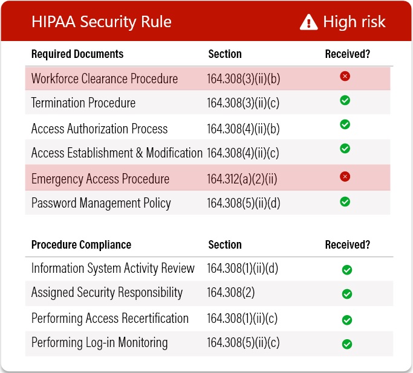Screen dimensions: 413x373
Task: Click green check for Performing Log-in Monitoring
Action: point(347,344)
